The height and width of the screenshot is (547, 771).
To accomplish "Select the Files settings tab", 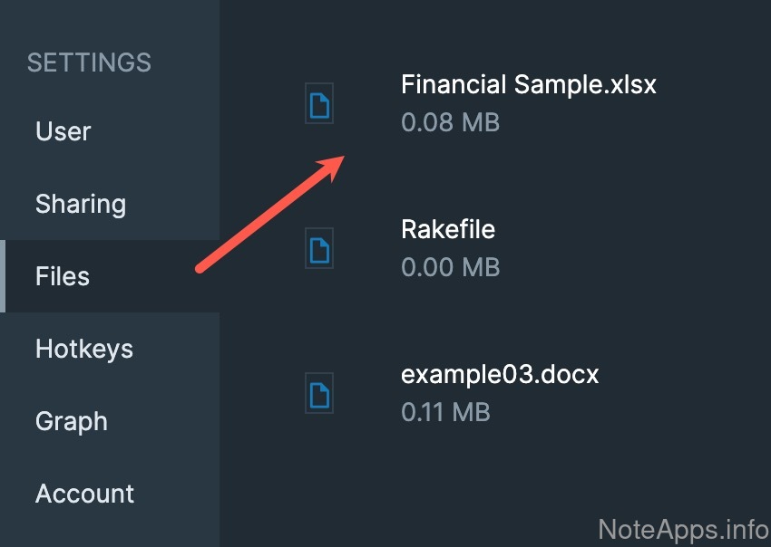I will 63,276.
